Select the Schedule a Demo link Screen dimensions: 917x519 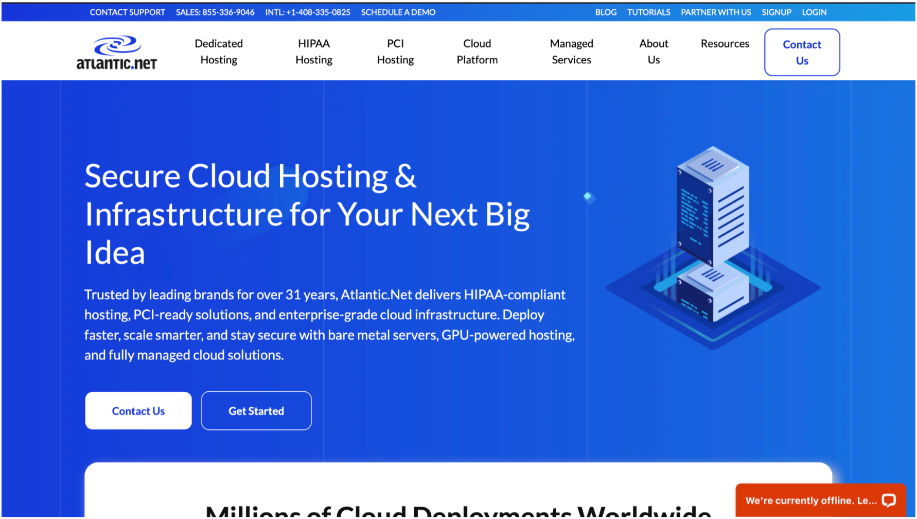[398, 12]
